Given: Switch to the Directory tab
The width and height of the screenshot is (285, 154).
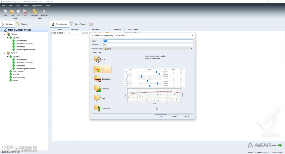Looking at the screenshot, I should [22, 24].
